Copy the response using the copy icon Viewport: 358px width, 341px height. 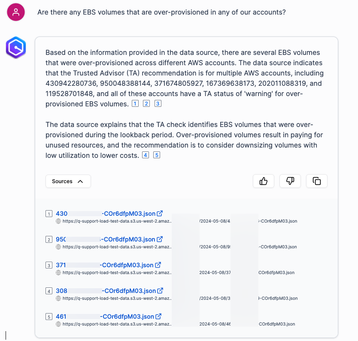(x=316, y=181)
